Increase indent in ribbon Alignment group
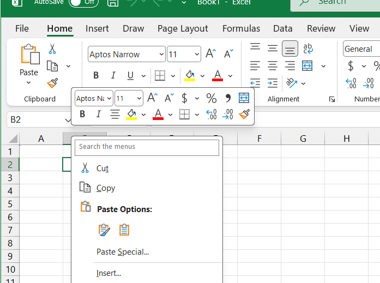The width and height of the screenshot is (380, 283). (273, 83)
